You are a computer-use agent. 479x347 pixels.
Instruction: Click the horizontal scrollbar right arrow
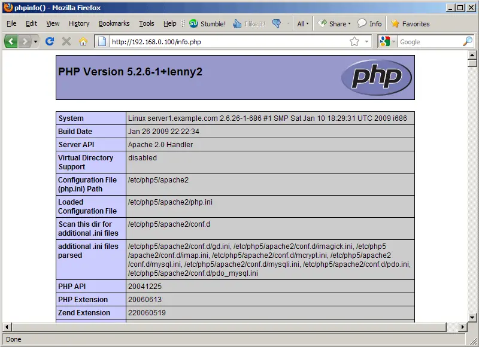point(462,327)
